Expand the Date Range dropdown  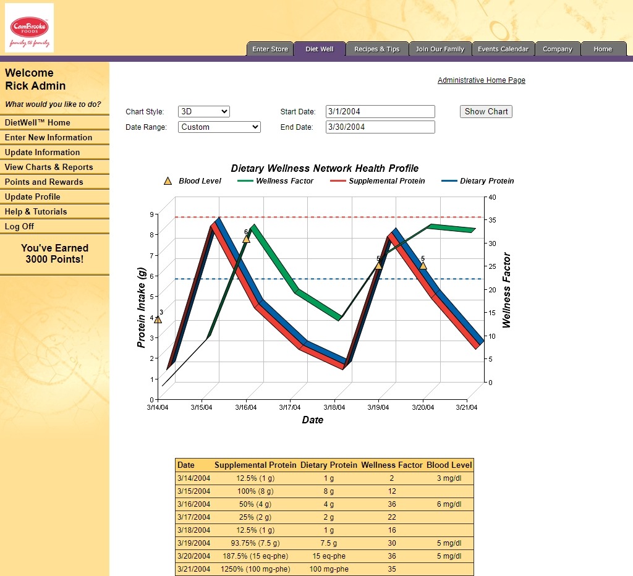[219, 127]
